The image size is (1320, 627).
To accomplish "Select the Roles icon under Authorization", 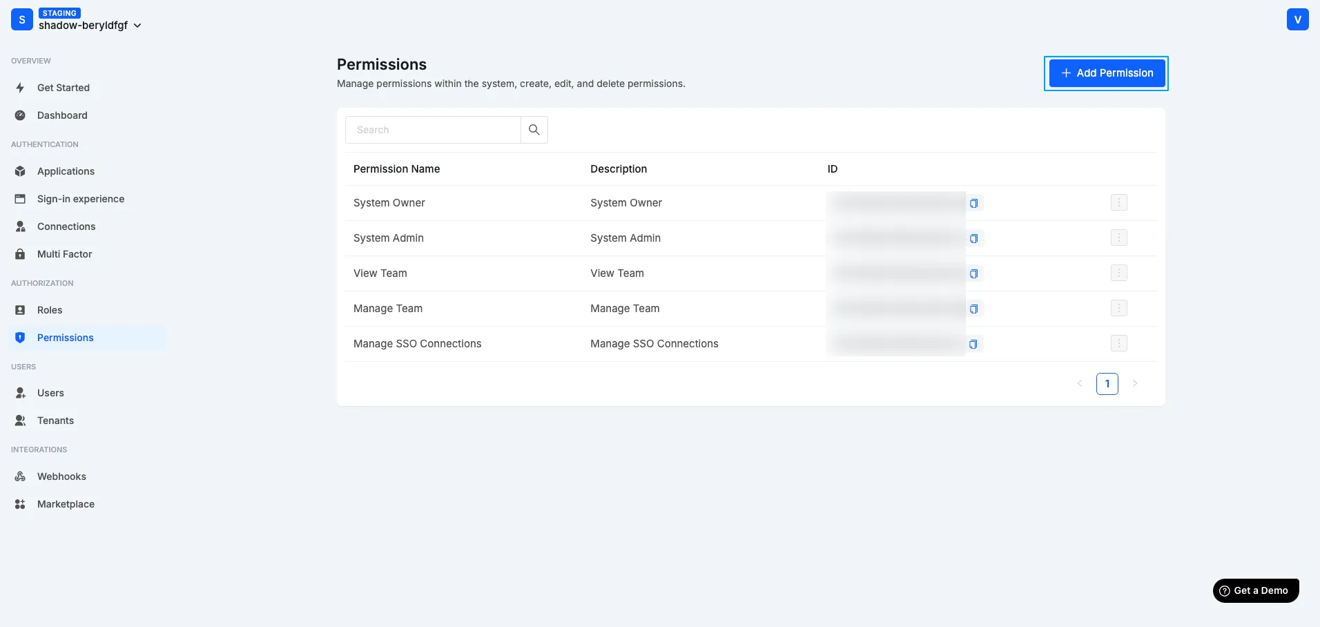I will [20, 309].
